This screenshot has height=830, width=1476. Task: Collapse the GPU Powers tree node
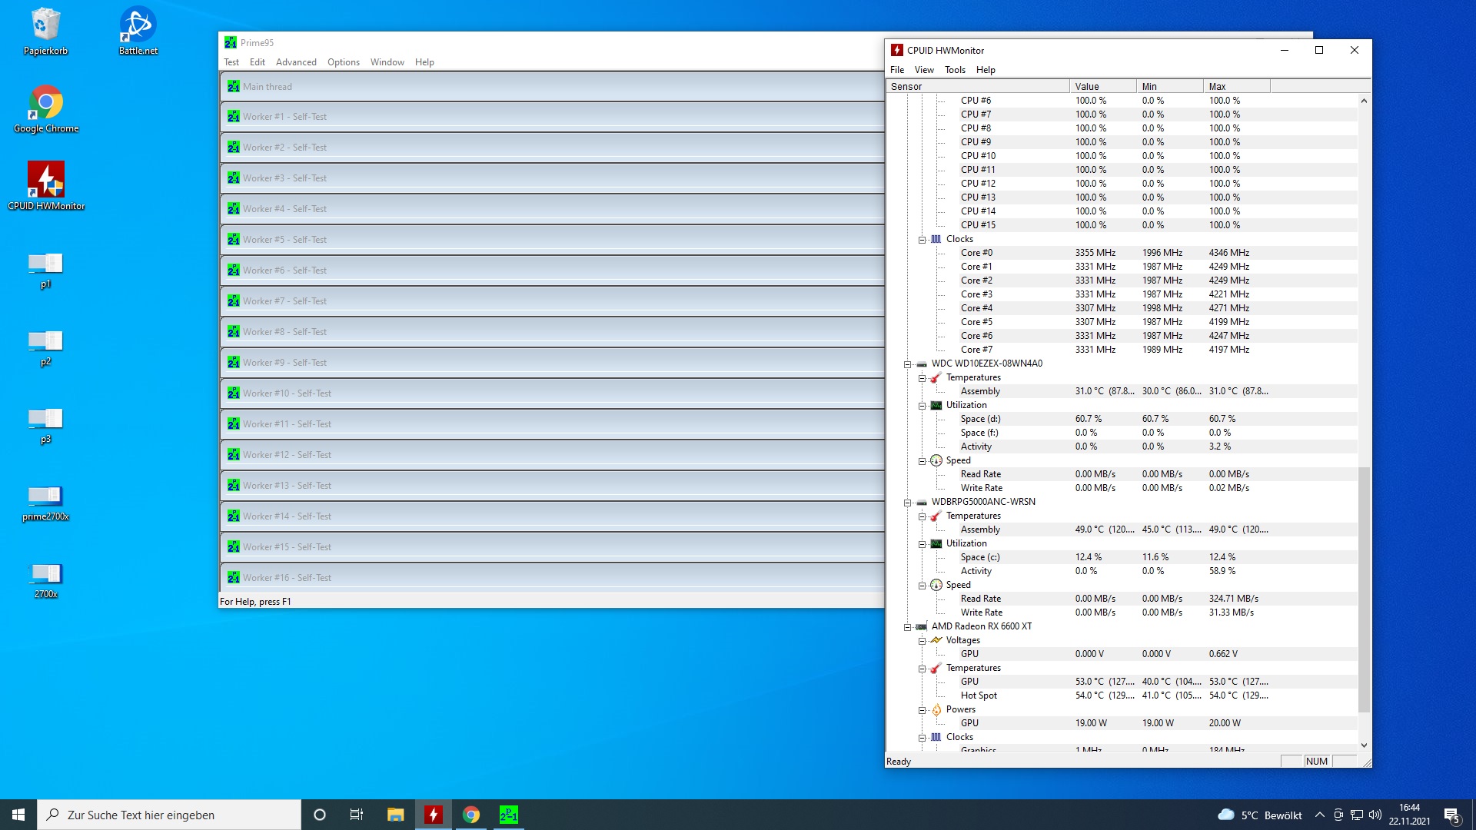coord(922,710)
